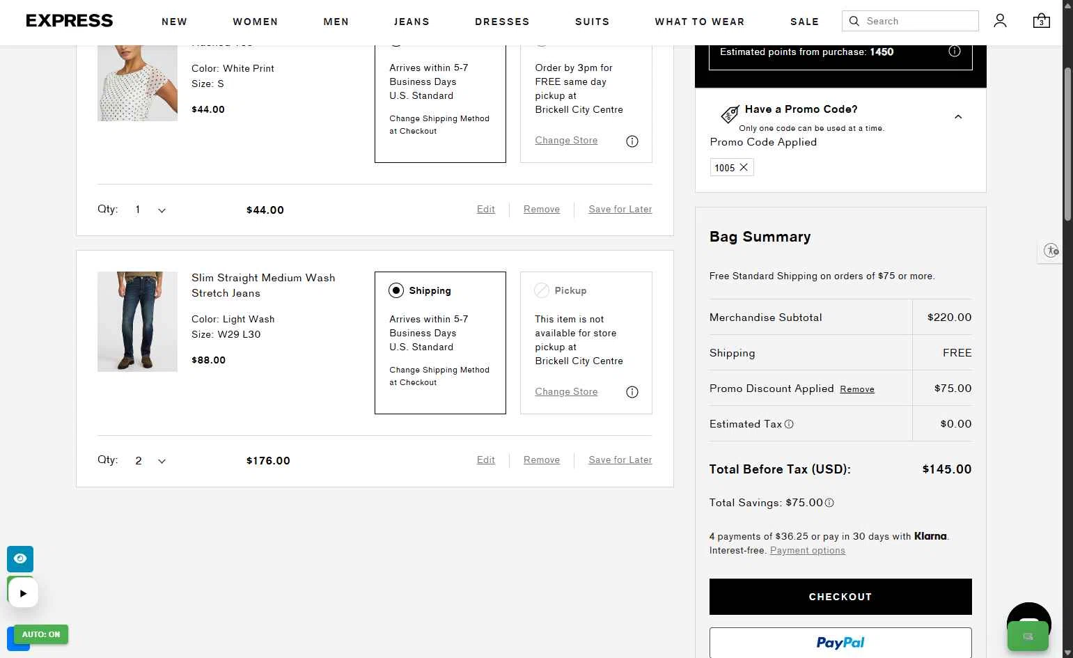Click the Estimated Tax info icon

click(x=789, y=424)
